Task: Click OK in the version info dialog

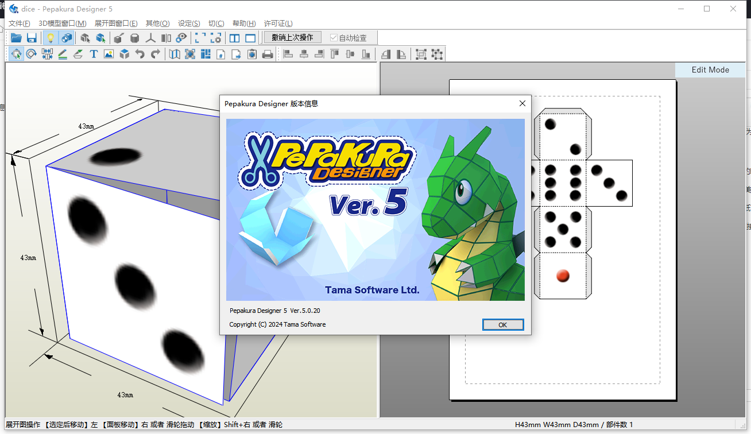Action: 503,325
